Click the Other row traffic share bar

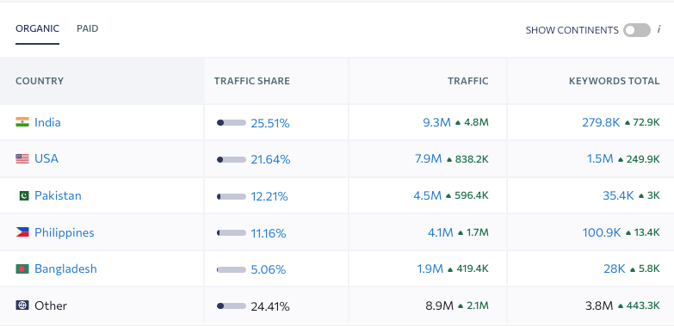(x=232, y=306)
